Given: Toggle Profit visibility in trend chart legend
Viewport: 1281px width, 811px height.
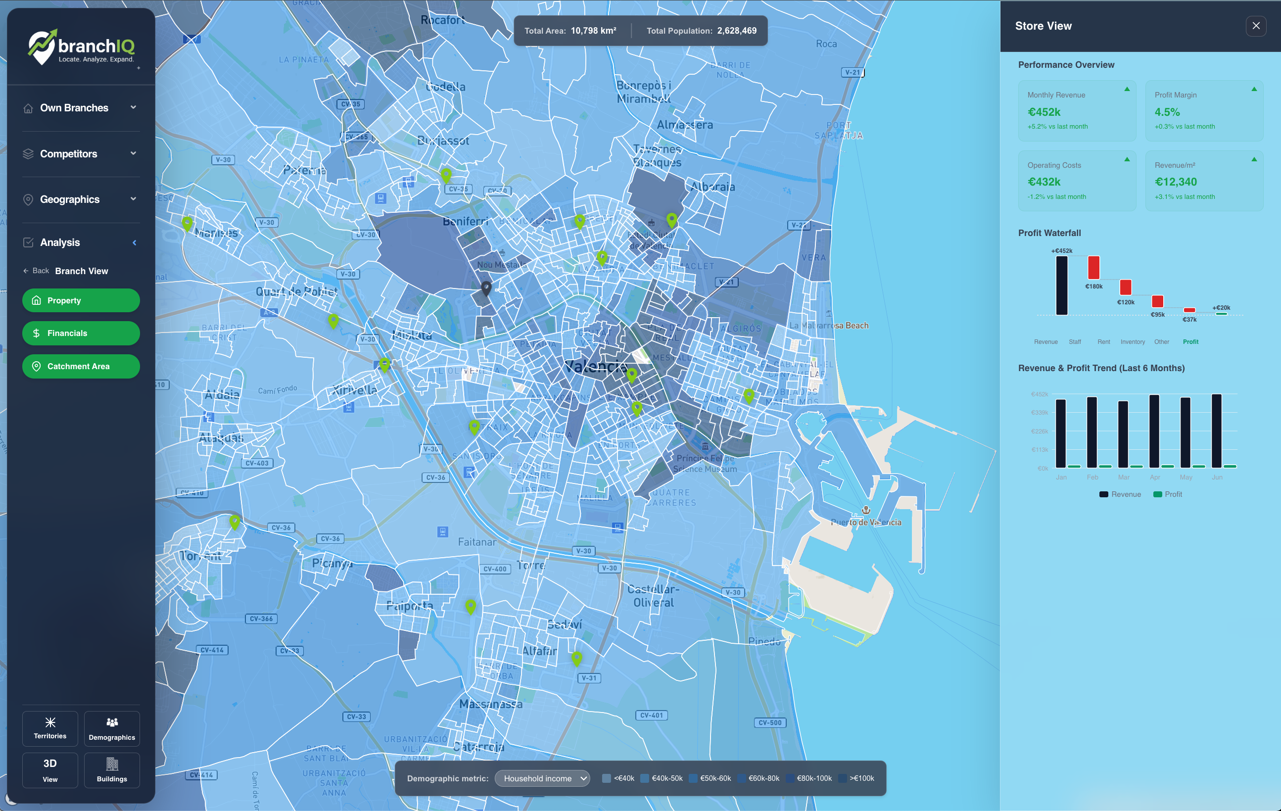Looking at the screenshot, I should pos(1168,494).
